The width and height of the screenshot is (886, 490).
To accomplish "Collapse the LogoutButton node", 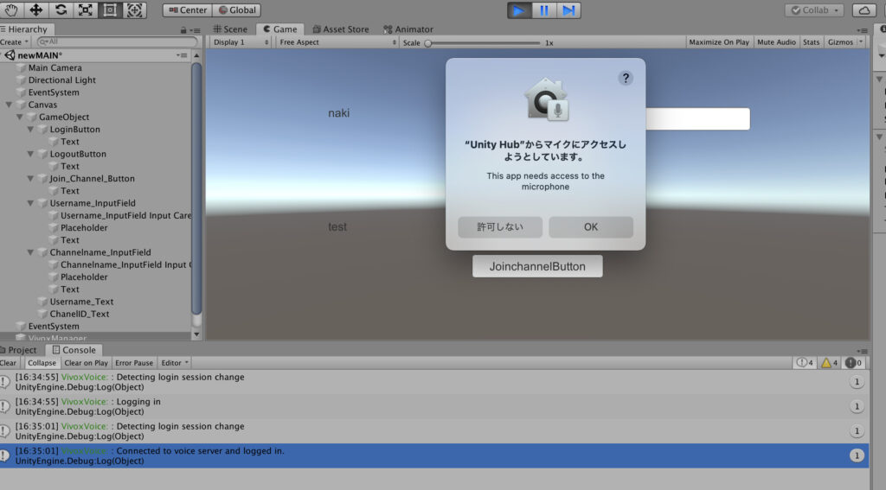I will tap(30, 154).
